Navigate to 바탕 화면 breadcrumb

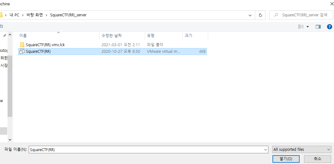point(34,15)
